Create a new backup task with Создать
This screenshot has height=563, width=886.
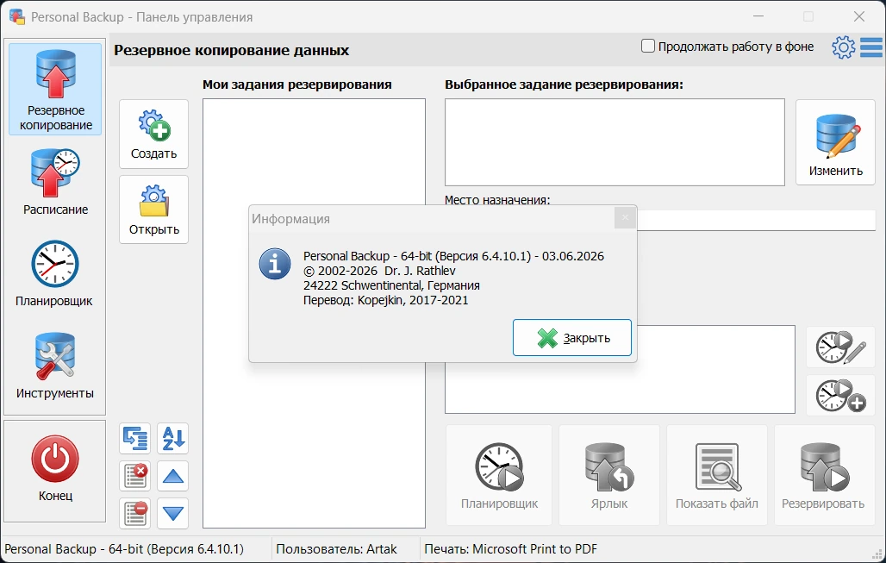[153, 134]
